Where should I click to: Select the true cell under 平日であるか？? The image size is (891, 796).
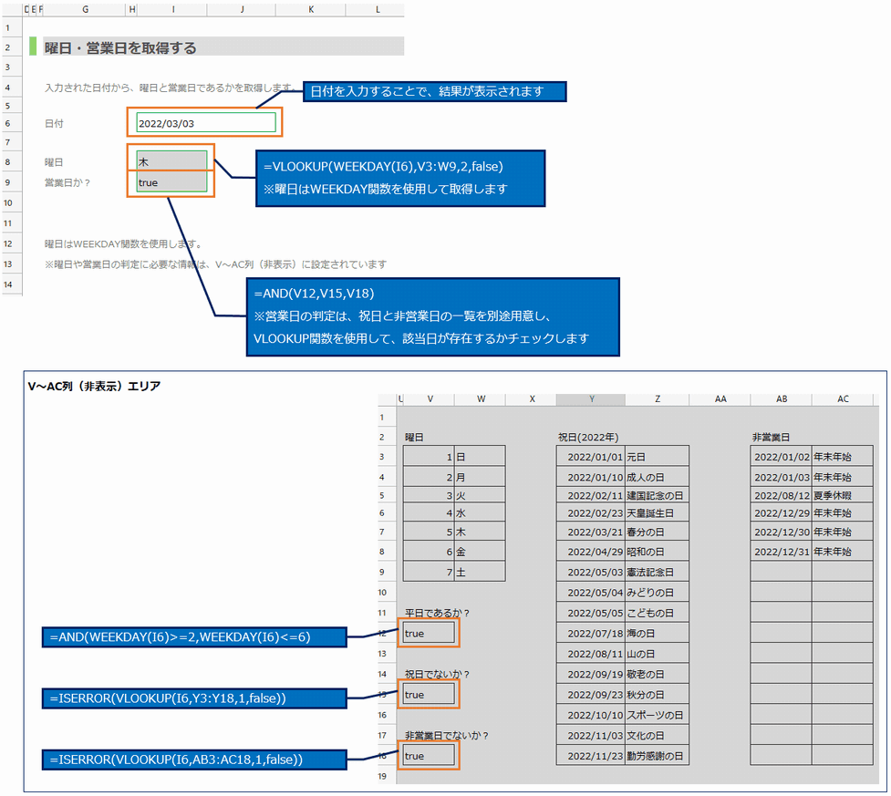pyautogui.click(x=428, y=633)
